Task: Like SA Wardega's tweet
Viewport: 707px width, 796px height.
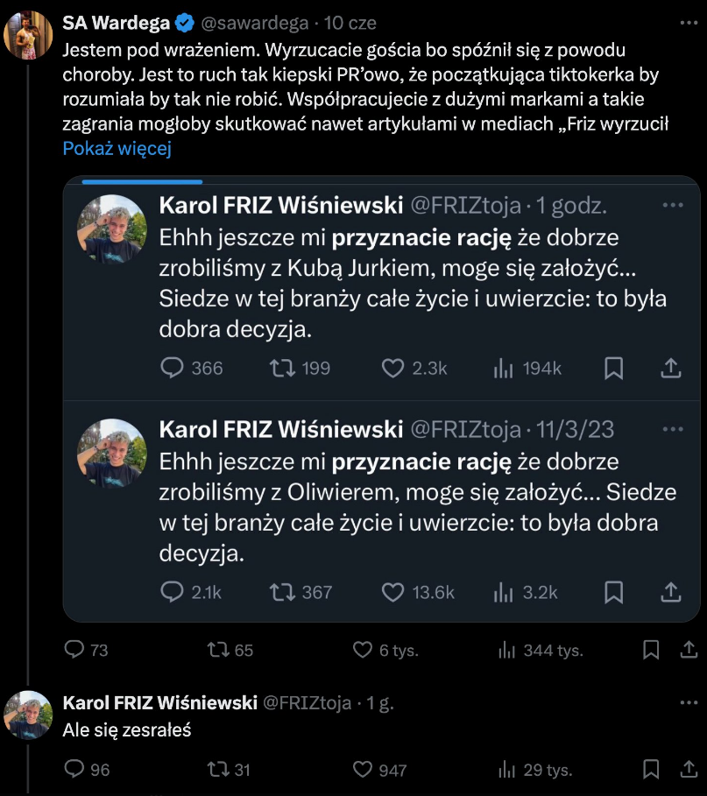Action: click(x=363, y=650)
